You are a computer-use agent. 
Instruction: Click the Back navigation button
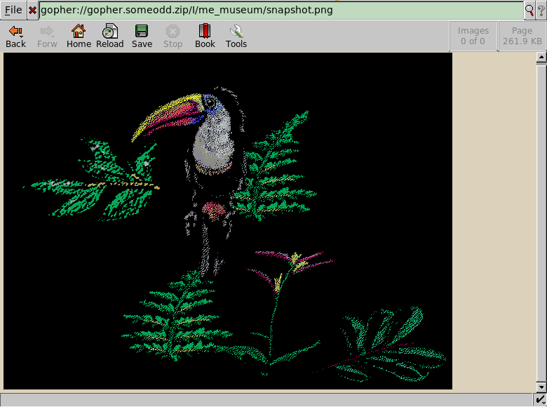tap(15, 36)
